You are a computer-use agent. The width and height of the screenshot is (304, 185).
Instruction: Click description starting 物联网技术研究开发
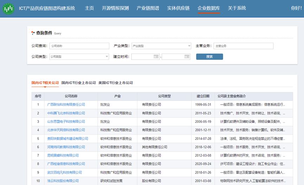253,181
